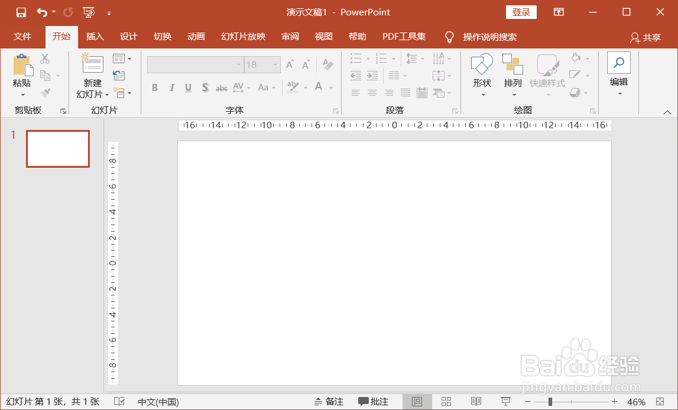
Task: Toggle Underline formatting
Action: [188, 87]
